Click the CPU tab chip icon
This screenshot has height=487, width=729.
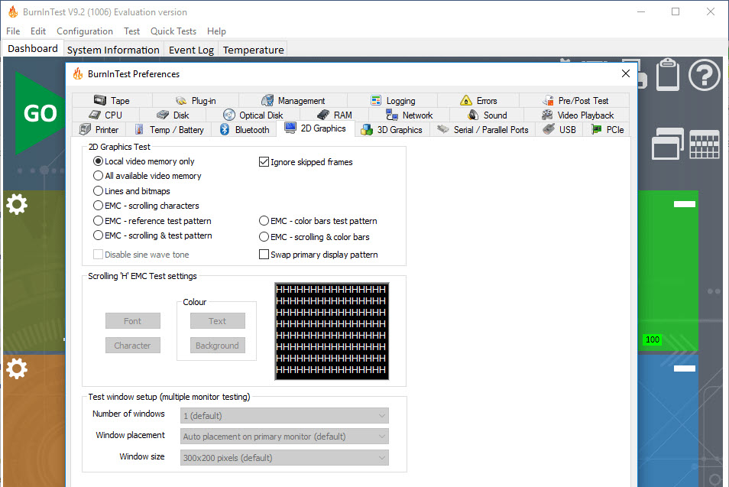click(x=95, y=115)
